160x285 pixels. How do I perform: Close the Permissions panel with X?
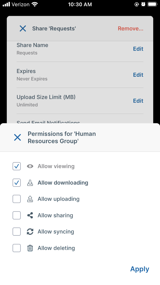click(x=17, y=138)
